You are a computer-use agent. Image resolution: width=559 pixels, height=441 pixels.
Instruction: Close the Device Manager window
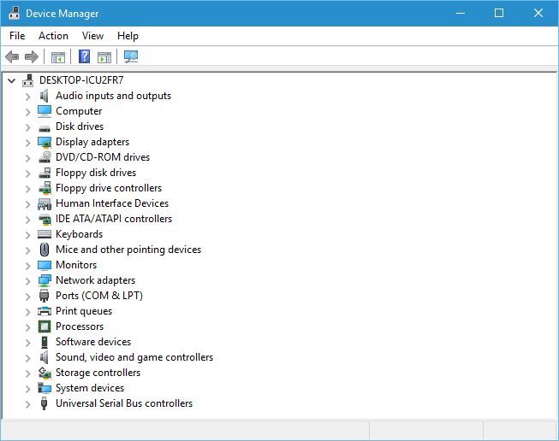tap(538, 13)
